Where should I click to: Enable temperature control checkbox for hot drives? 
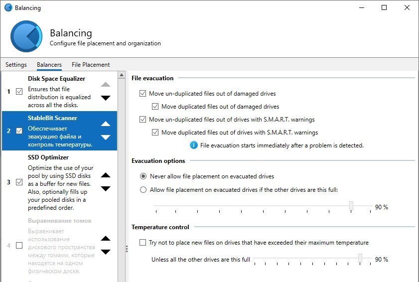click(x=142, y=243)
